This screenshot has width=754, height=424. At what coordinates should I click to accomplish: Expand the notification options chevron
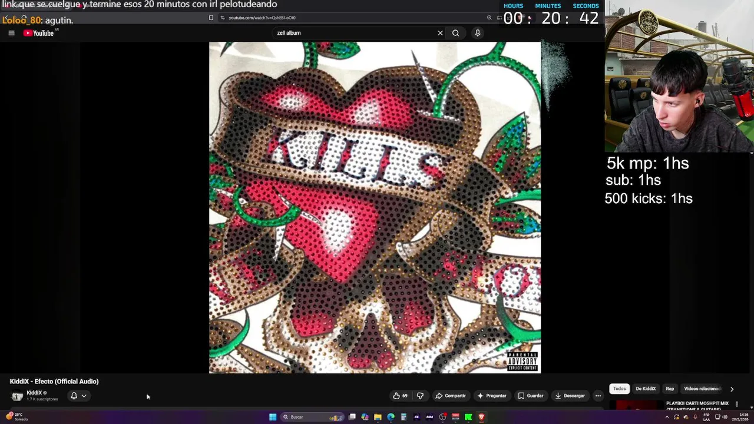click(84, 396)
